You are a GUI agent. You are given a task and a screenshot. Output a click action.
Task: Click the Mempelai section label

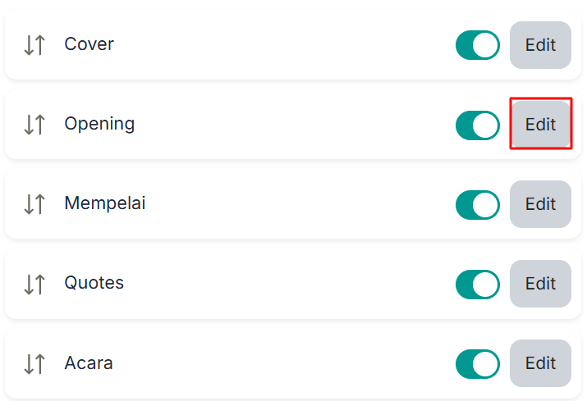coord(105,203)
